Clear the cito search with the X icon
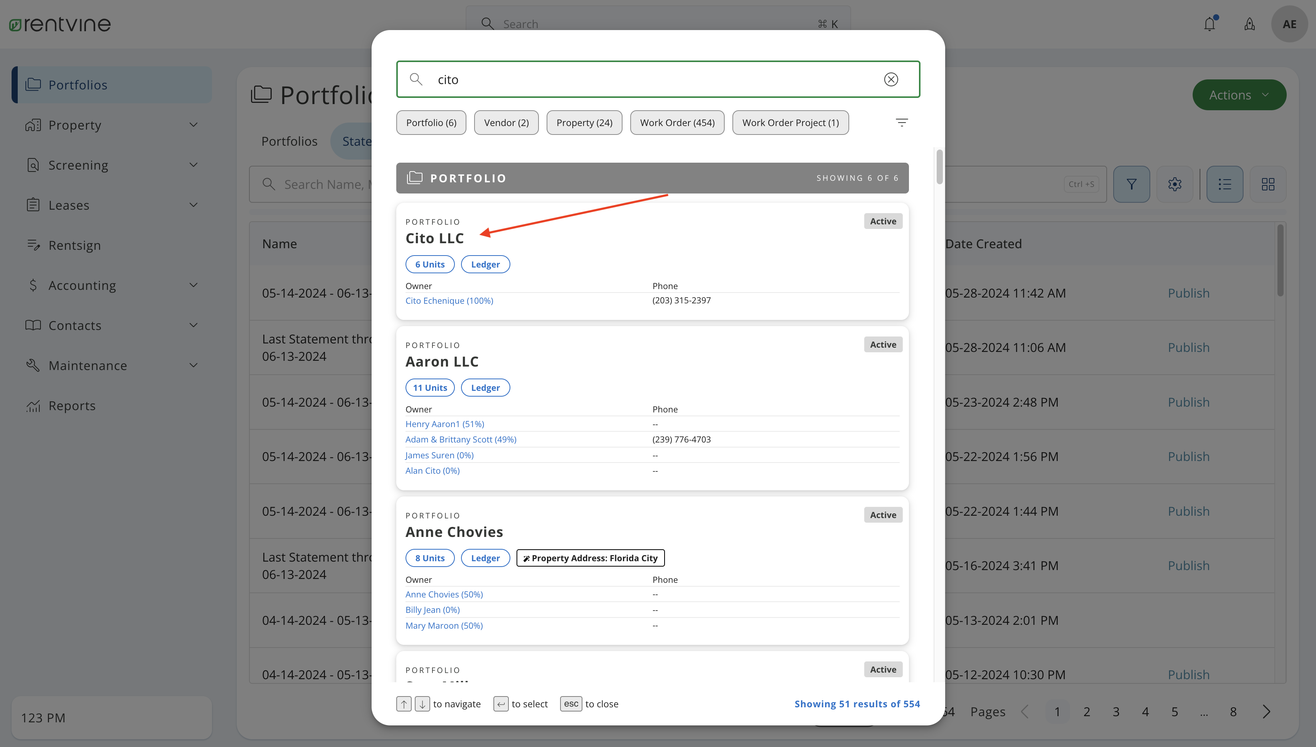The image size is (1316, 747). pyautogui.click(x=891, y=79)
